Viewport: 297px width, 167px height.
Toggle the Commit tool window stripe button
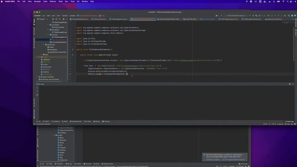[x=34, y=31]
